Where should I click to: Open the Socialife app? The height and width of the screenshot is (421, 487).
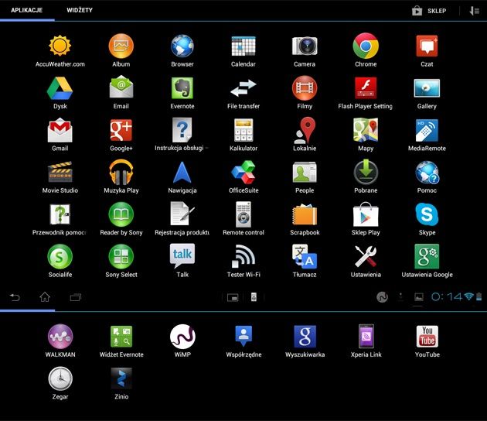(60, 257)
